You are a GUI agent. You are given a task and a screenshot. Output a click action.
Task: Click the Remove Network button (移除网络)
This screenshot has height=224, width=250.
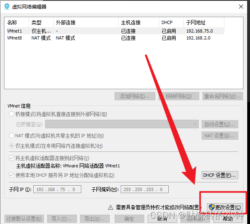179,96
